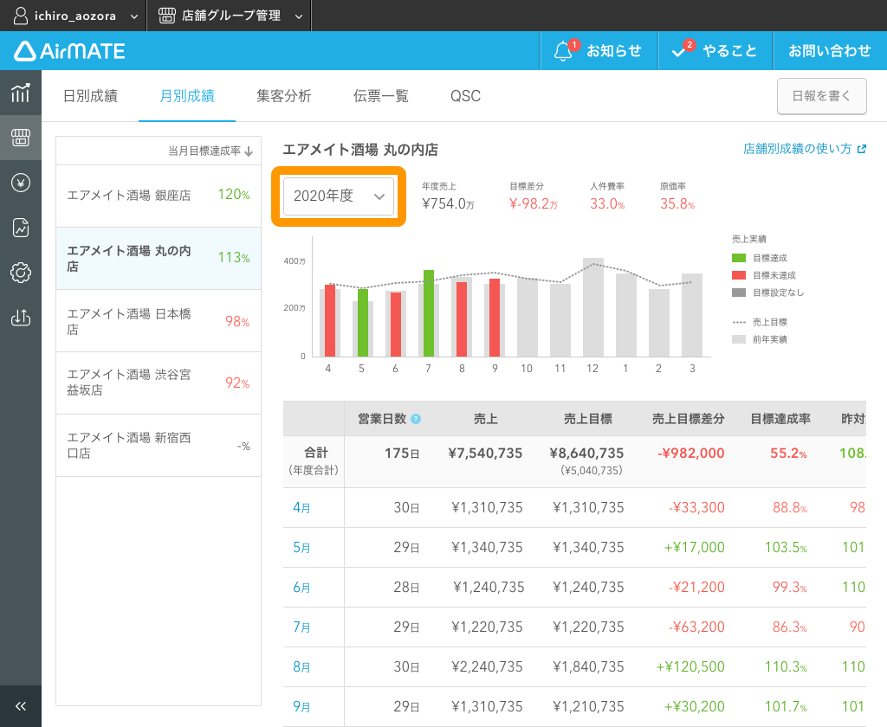Open the 店舗別成績の使い方 help link
The image size is (887, 727).
click(797, 149)
